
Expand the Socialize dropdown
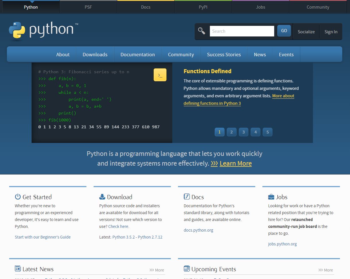point(306,32)
